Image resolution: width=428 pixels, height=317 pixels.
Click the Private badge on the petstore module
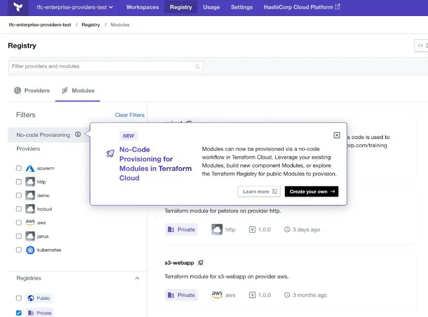pos(181,229)
